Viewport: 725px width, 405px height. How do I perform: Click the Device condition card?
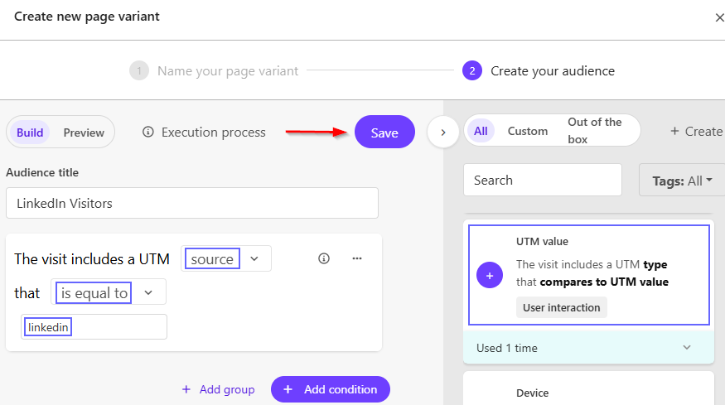(x=588, y=388)
